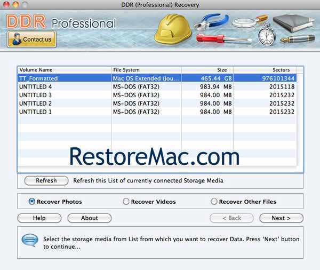Select the TT_Formatted volume row
320x270 pixels.
point(157,78)
